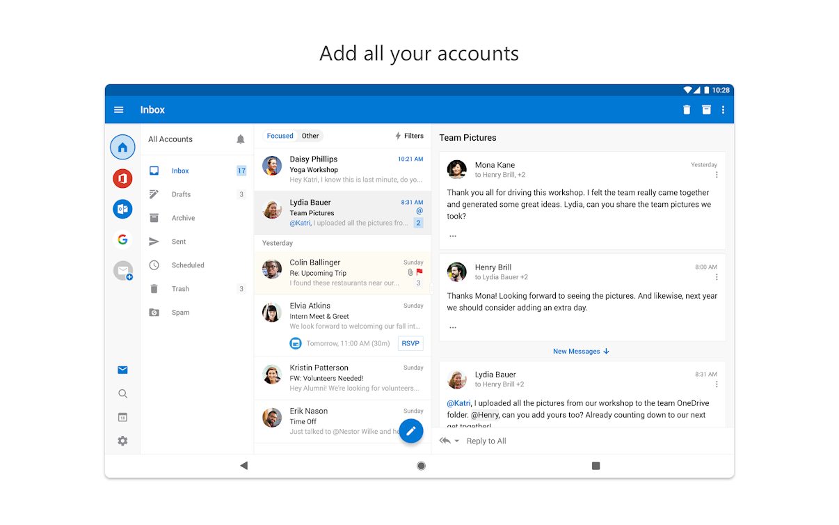Viewport: 839px width, 525px height.
Task: Click the red flag on Colin Ballinger email
Action: point(419,272)
